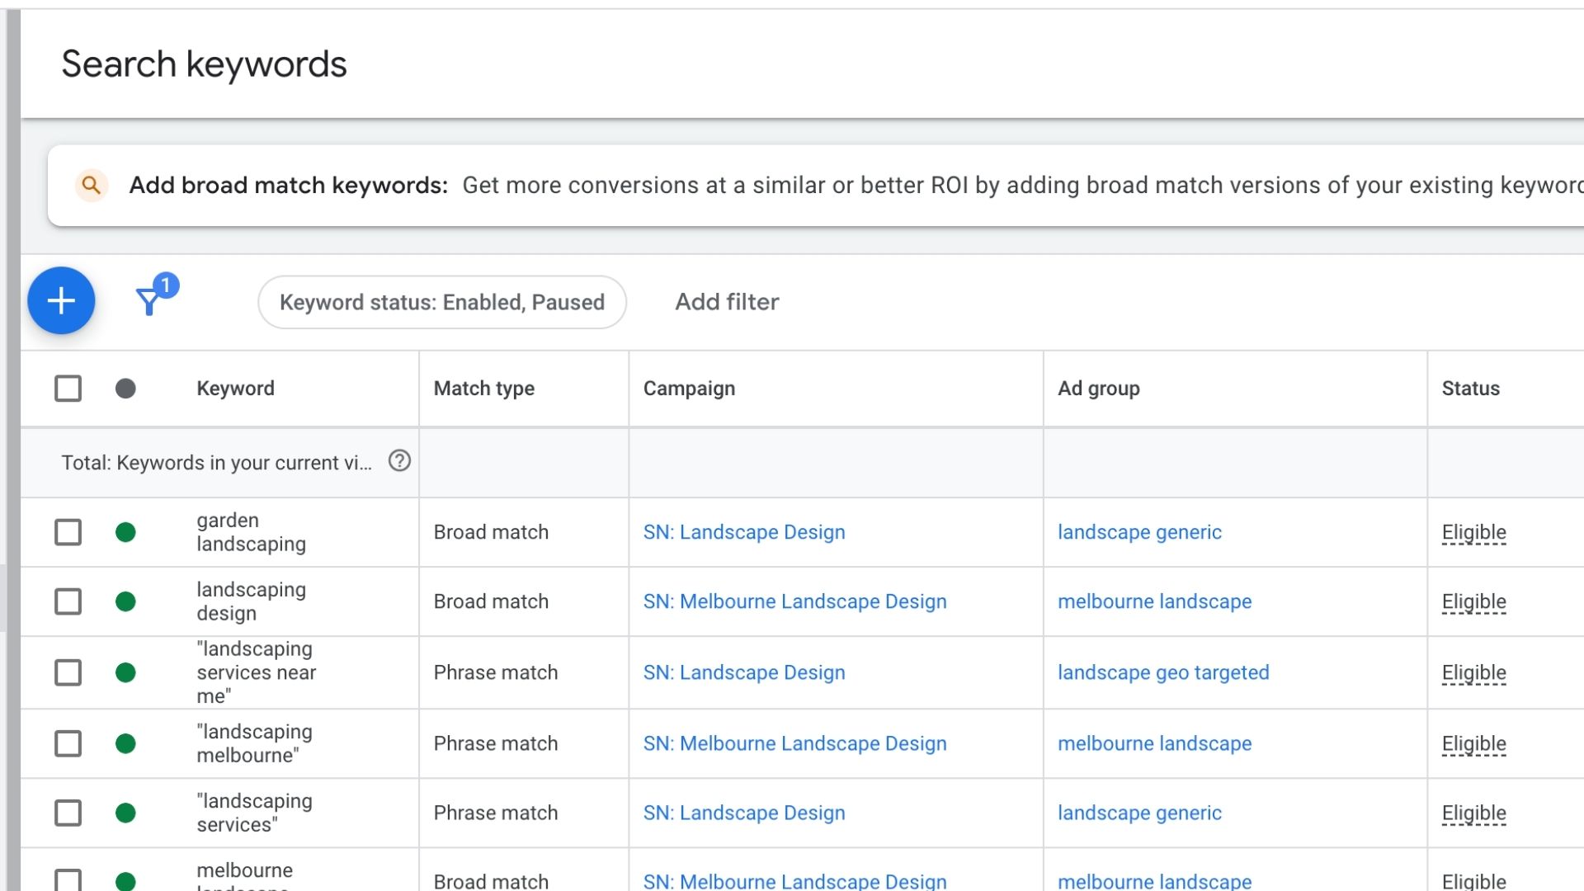
Task: Click the search magnifier icon in recommendation
Action: tap(92, 183)
